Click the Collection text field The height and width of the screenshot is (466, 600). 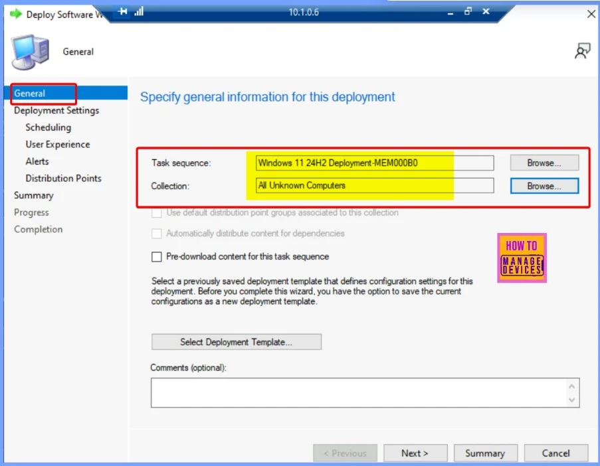pos(375,185)
